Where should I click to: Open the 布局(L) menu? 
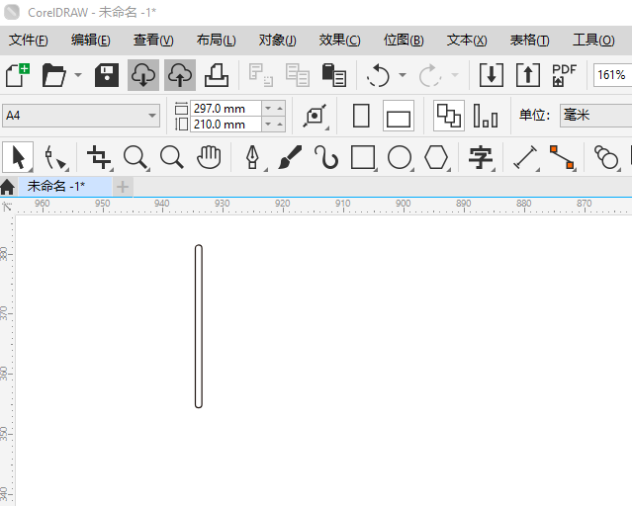click(216, 40)
